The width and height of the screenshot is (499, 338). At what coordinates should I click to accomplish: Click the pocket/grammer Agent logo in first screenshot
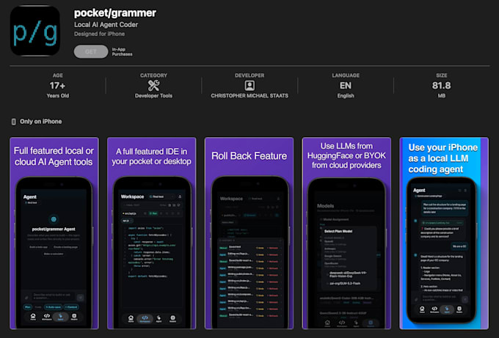[54, 219]
